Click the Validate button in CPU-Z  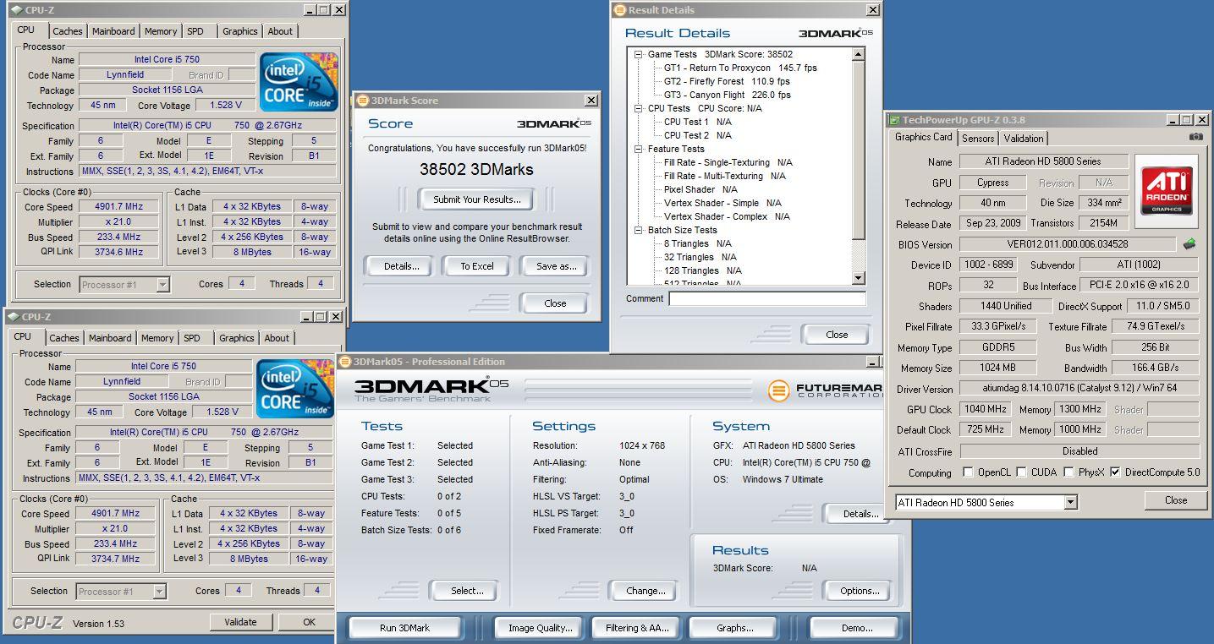240,622
